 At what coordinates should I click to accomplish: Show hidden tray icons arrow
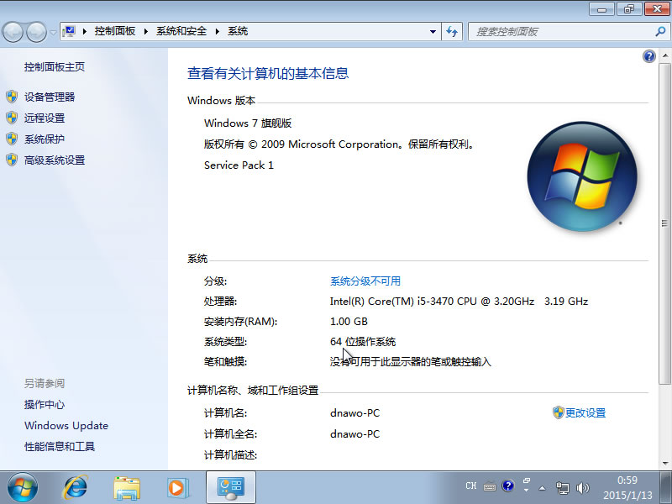click(x=542, y=488)
